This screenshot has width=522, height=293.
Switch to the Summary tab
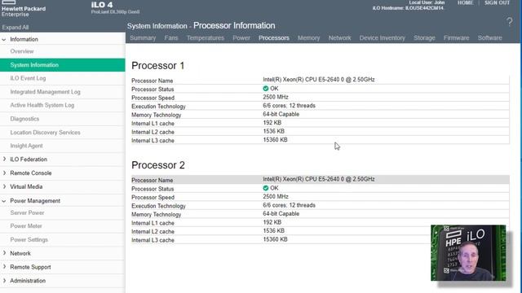[143, 38]
